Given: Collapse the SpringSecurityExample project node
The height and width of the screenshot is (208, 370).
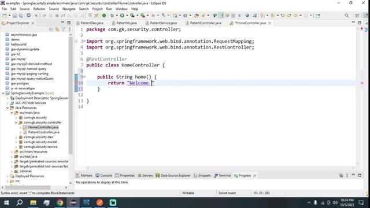Looking at the screenshot, I should (x=3, y=93).
